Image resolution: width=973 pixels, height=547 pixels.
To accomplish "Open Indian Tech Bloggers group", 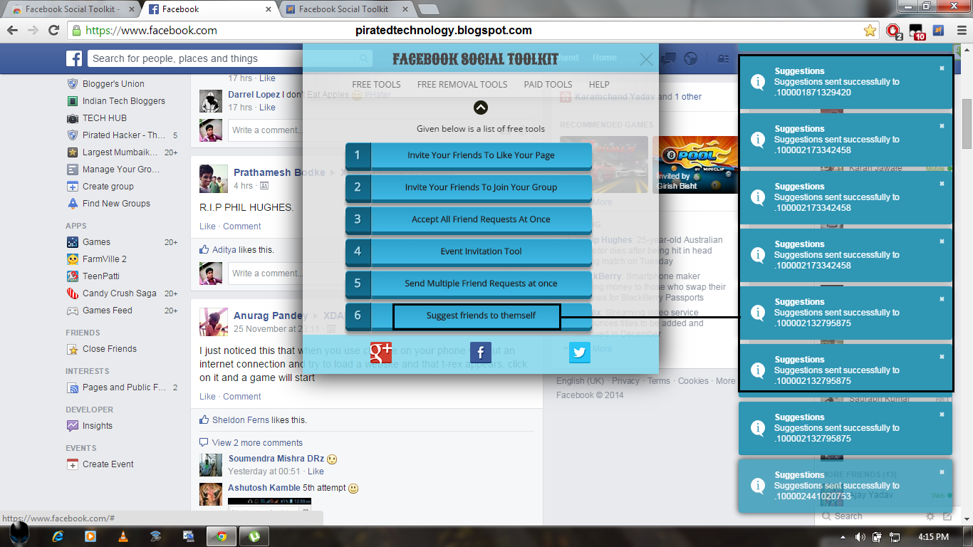I will pos(123,101).
